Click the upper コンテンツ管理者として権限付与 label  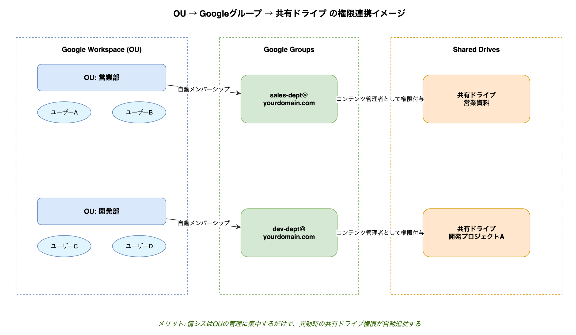(x=380, y=99)
